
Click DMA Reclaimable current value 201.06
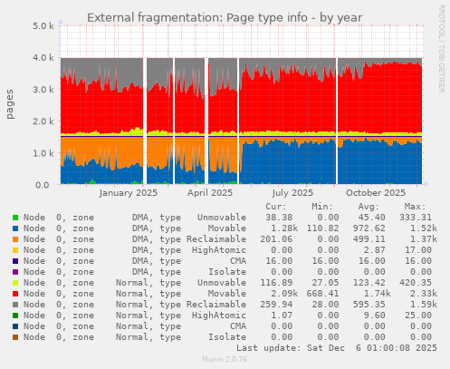click(x=276, y=239)
